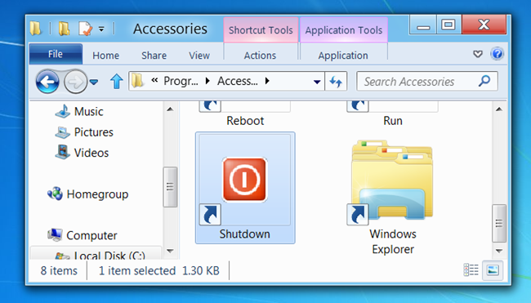The height and width of the screenshot is (303, 531).
Task: Go up one folder level
Action: [117, 81]
